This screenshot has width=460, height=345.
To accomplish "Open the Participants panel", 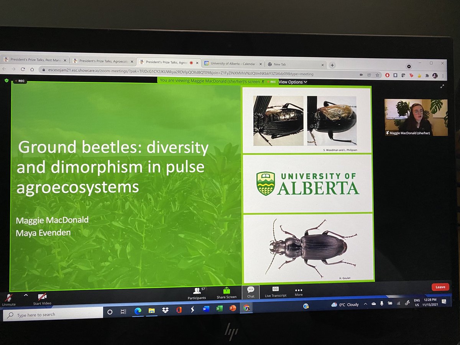I will (x=197, y=293).
